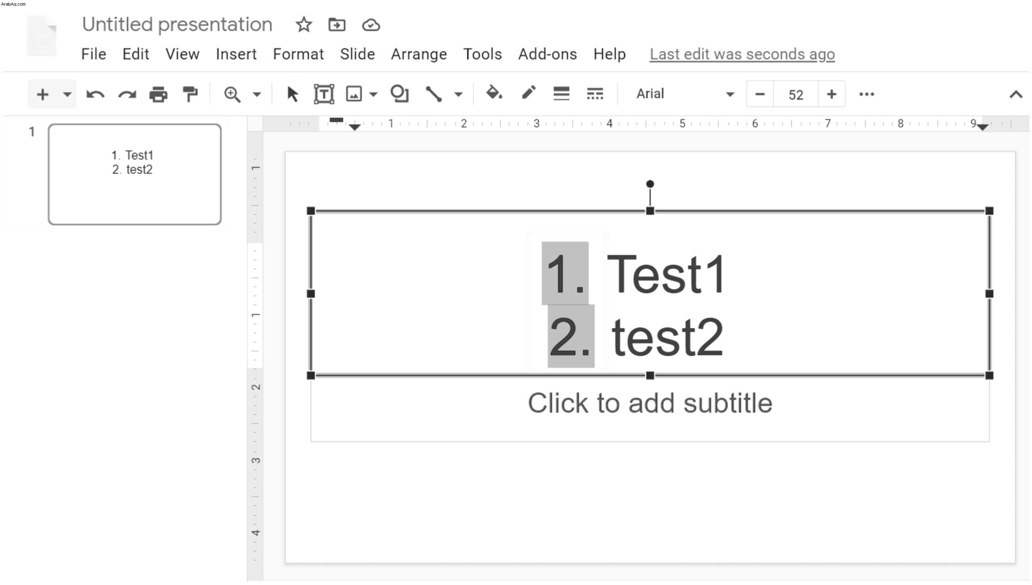This screenshot has width=1032, height=585.
Task: Open the Insert menu
Action: (x=236, y=54)
